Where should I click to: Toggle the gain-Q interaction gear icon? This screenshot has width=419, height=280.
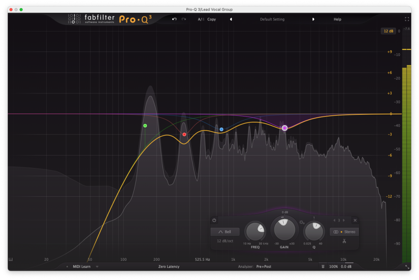(302, 222)
